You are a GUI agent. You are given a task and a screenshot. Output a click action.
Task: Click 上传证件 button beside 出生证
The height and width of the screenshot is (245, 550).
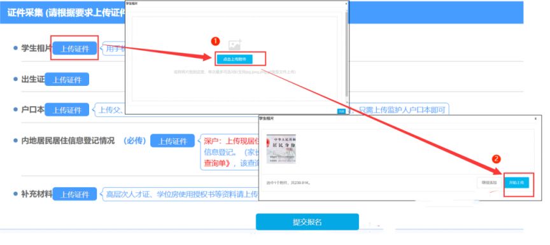click(x=67, y=80)
